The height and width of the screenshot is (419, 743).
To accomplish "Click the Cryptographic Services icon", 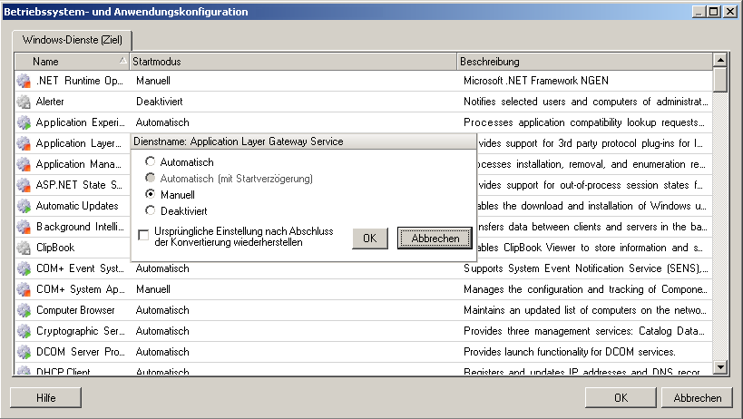I will 24,331.
